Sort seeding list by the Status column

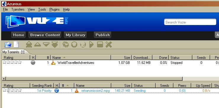pos(144,86)
